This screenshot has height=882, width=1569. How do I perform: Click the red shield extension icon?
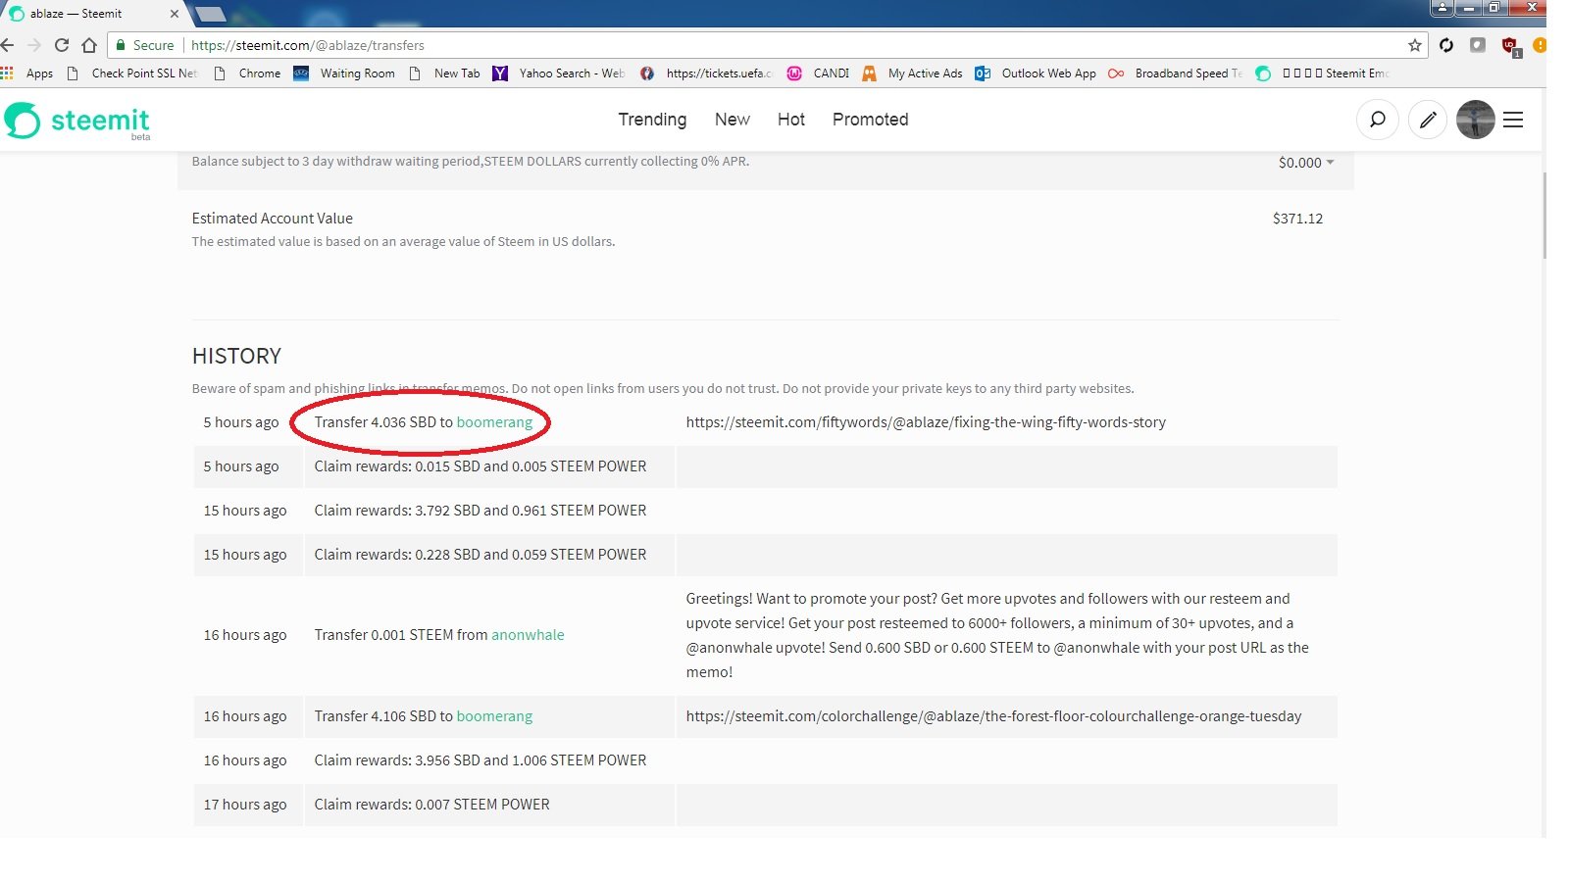[x=1510, y=46]
